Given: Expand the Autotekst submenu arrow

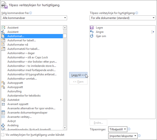Looking at the screenshot, I should pyautogui.click(x=61, y=100).
